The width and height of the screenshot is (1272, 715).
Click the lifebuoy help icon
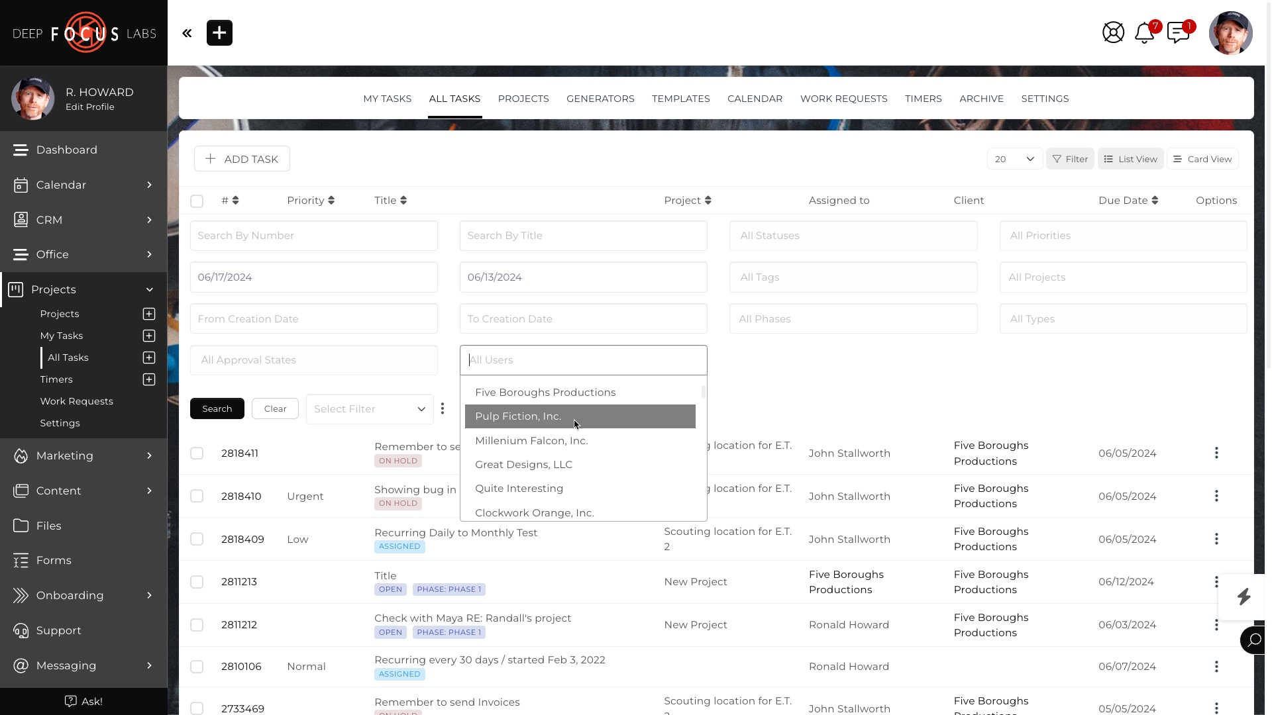[1113, 32]
